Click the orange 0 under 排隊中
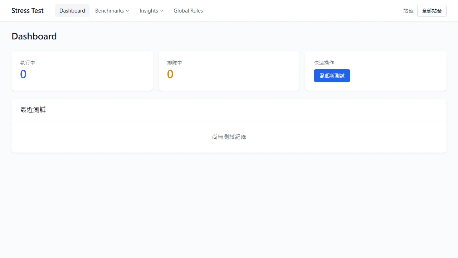The height and width of the screenshot is (258, 458). (x=170, y=74)
